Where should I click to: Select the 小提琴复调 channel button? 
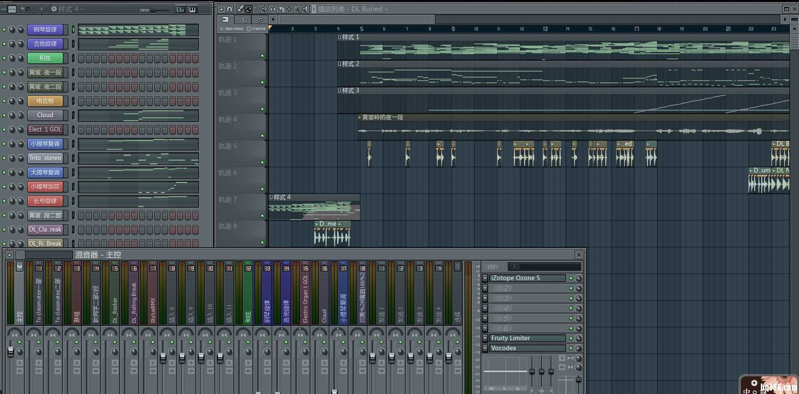(x=45, y=144)
